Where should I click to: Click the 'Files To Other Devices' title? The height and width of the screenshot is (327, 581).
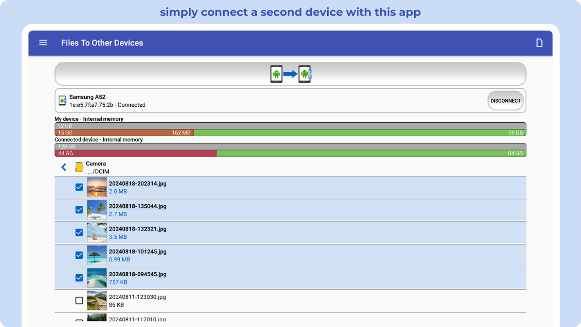tap(102, 43)
